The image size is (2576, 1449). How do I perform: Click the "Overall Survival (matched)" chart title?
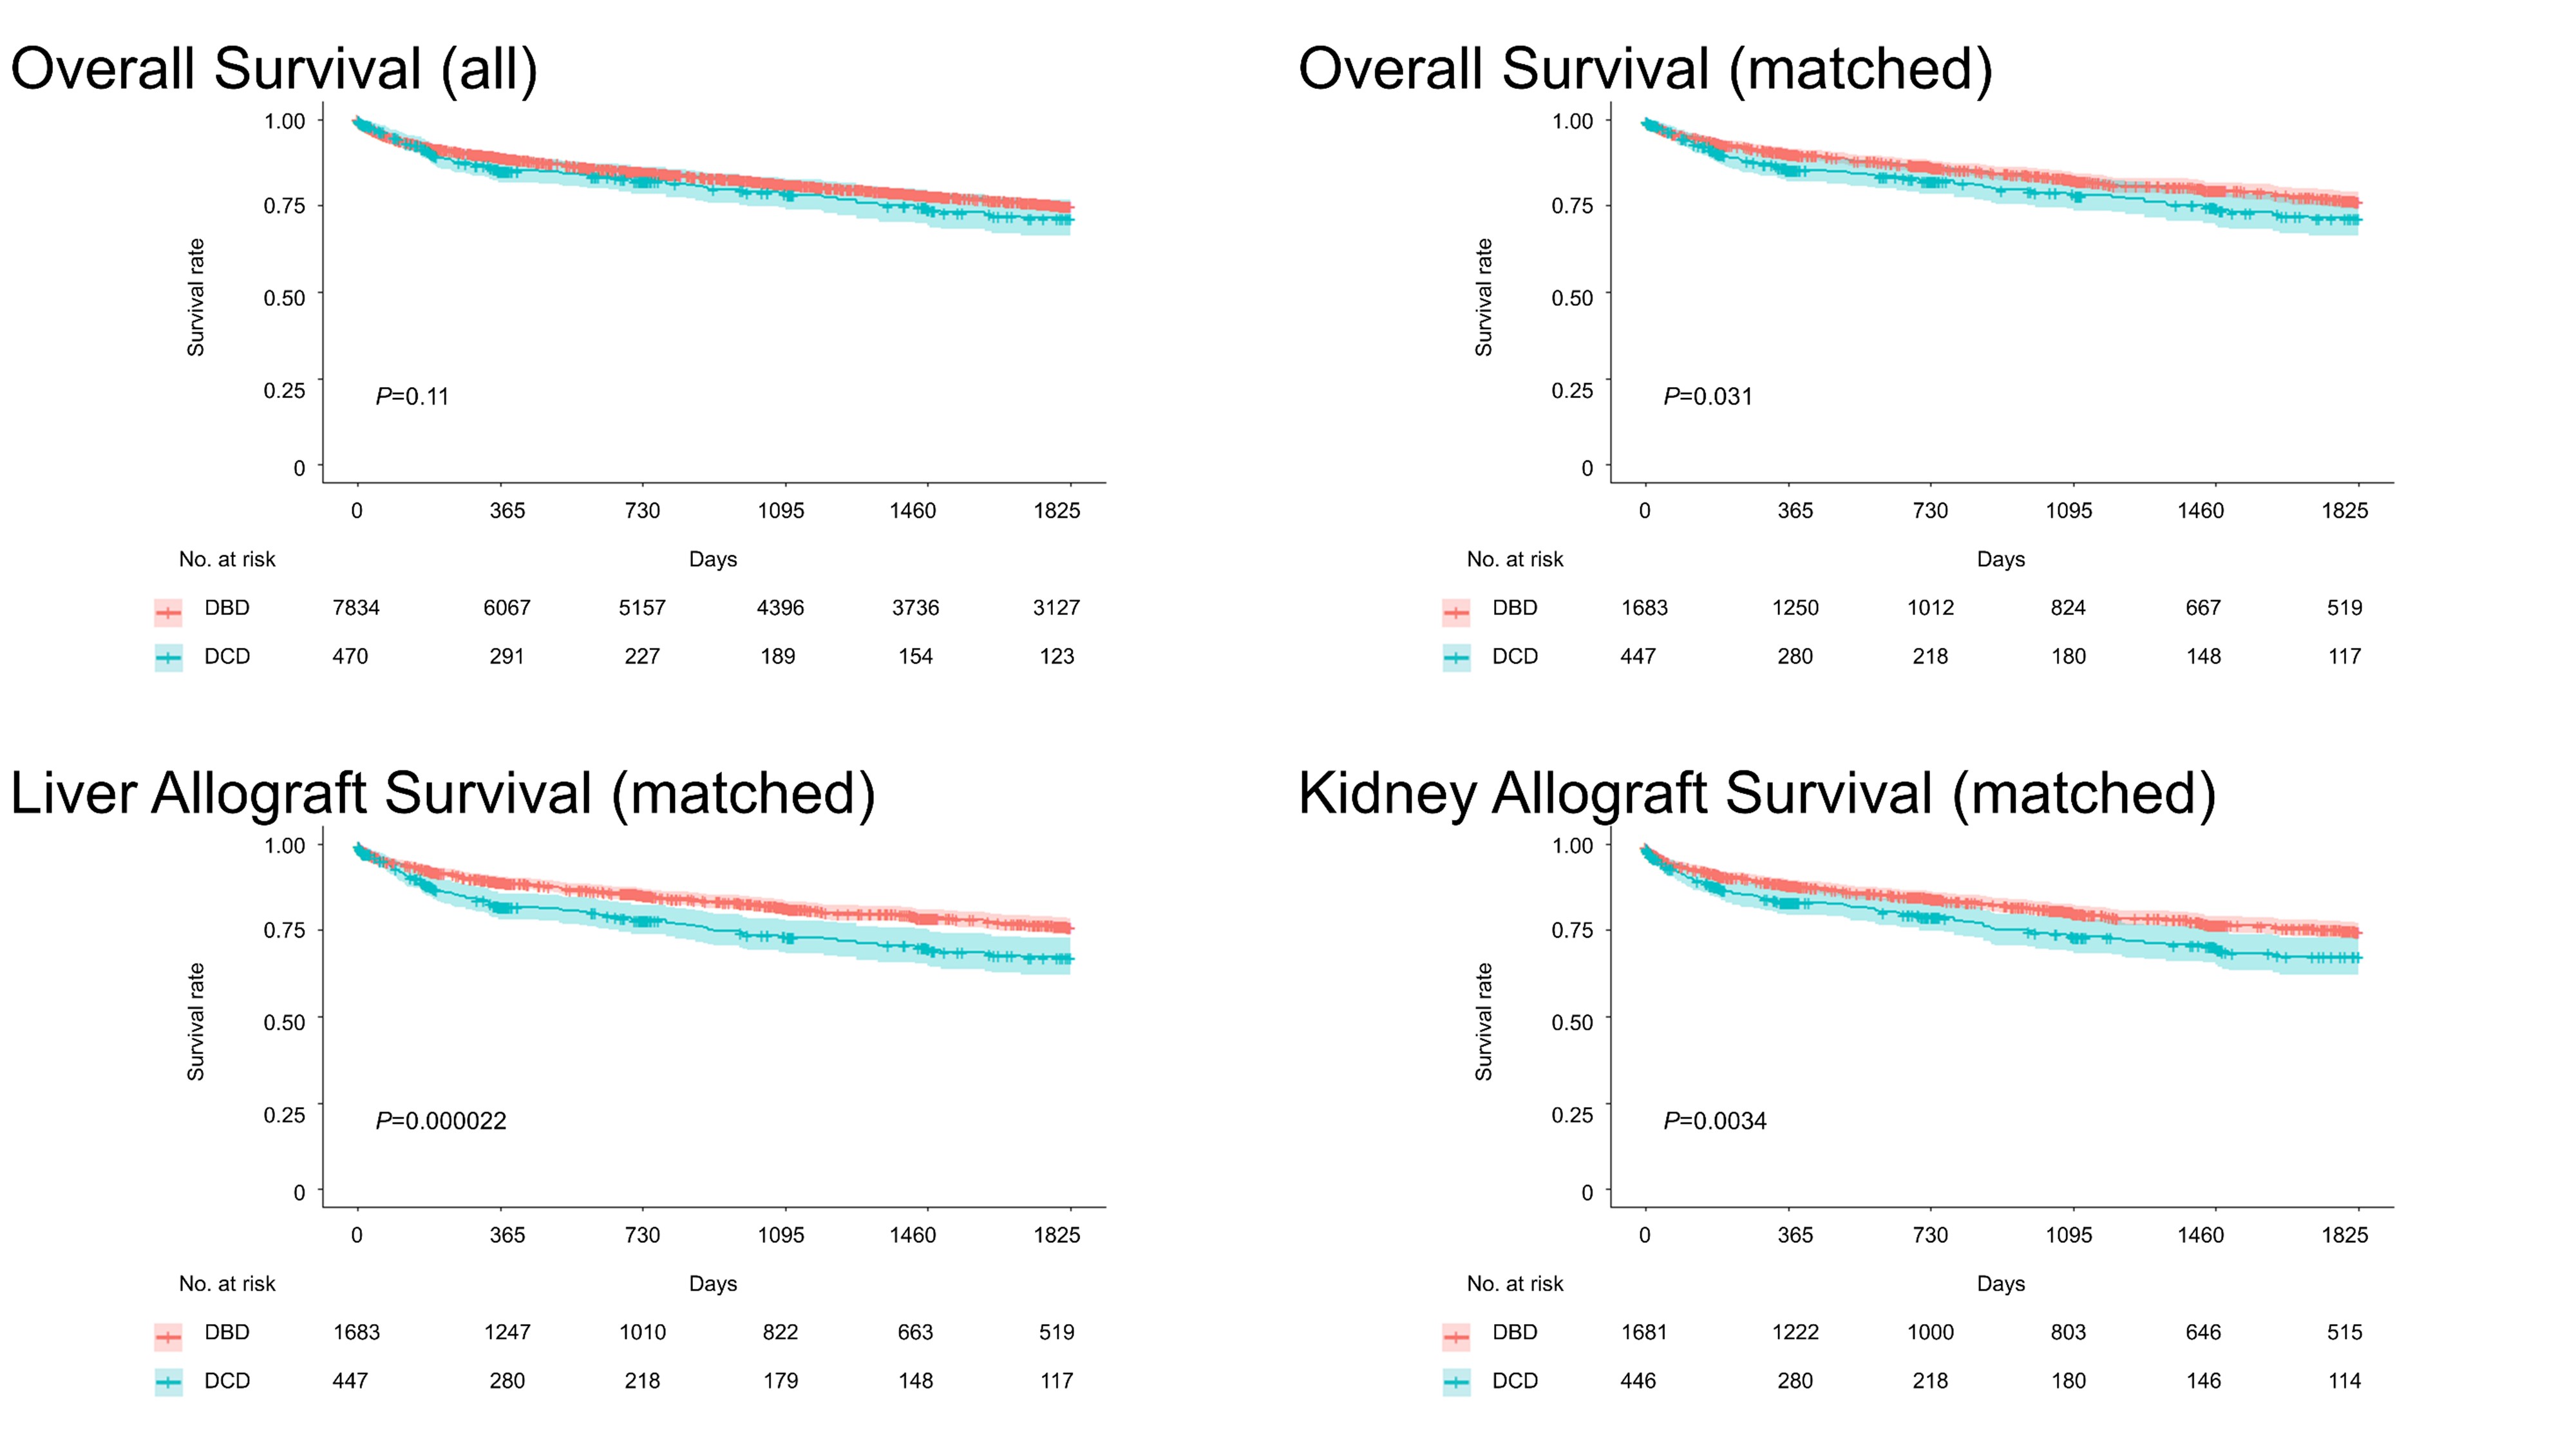tap(1645, 70)
